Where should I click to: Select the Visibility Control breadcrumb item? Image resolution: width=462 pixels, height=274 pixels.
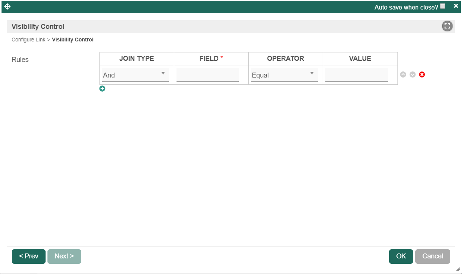(73, 40)
